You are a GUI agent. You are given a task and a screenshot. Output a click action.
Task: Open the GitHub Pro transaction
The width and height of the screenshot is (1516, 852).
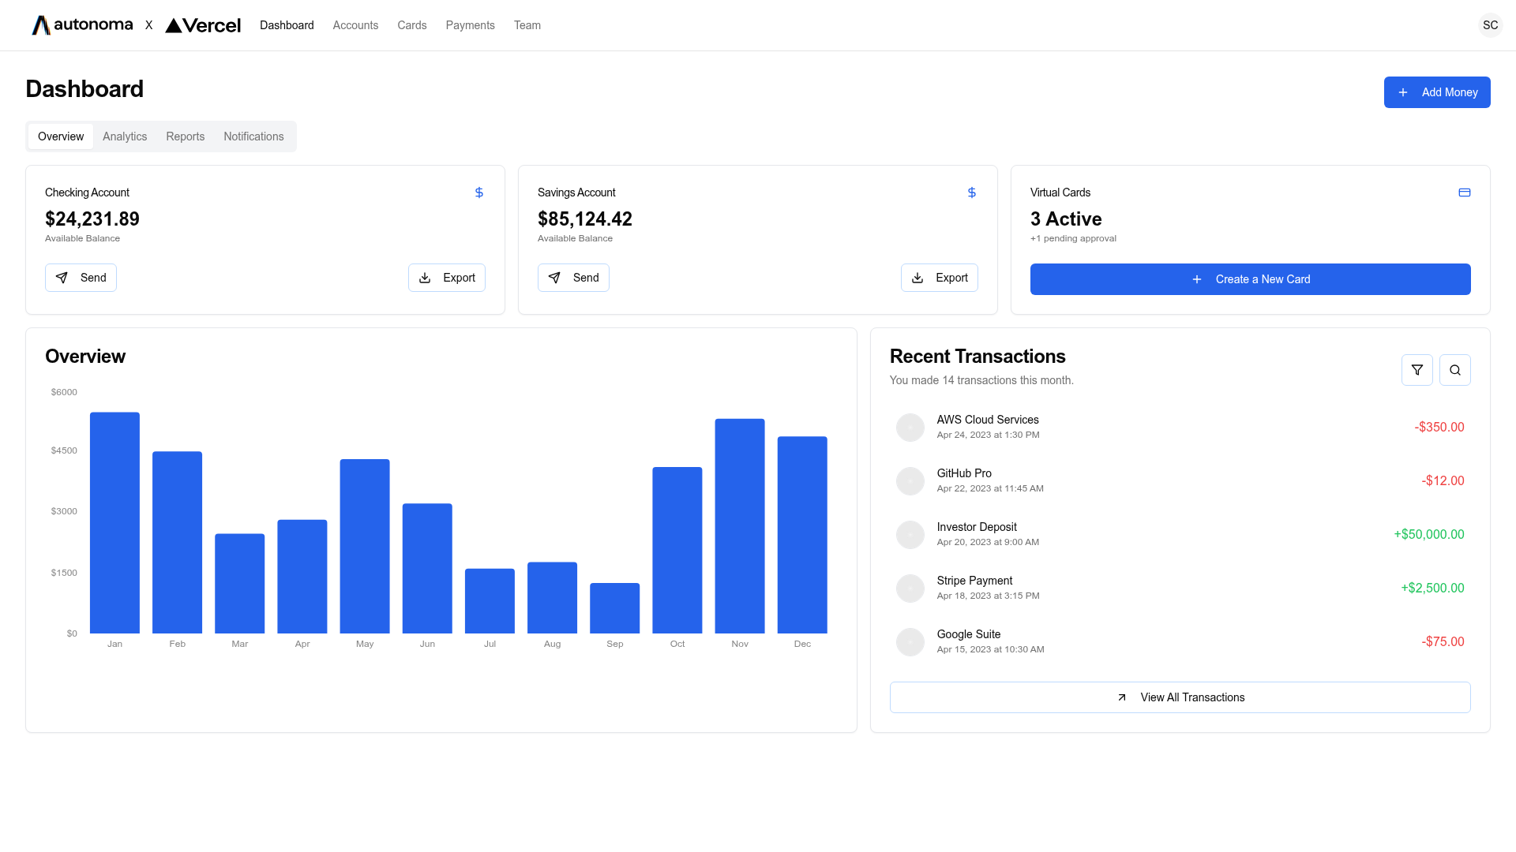[x=1180, y=481]
